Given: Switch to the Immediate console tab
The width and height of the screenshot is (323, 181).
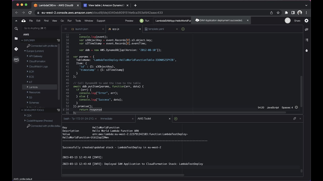Looking at the screenshot, I should pos(106,119).
